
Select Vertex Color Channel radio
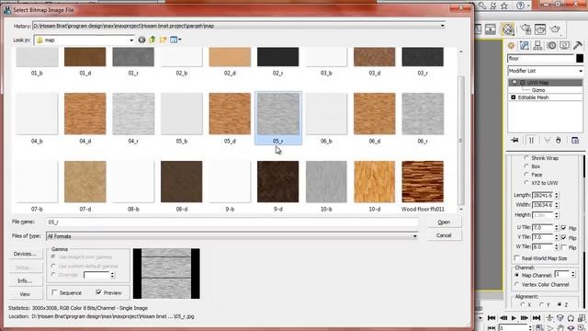517,284
